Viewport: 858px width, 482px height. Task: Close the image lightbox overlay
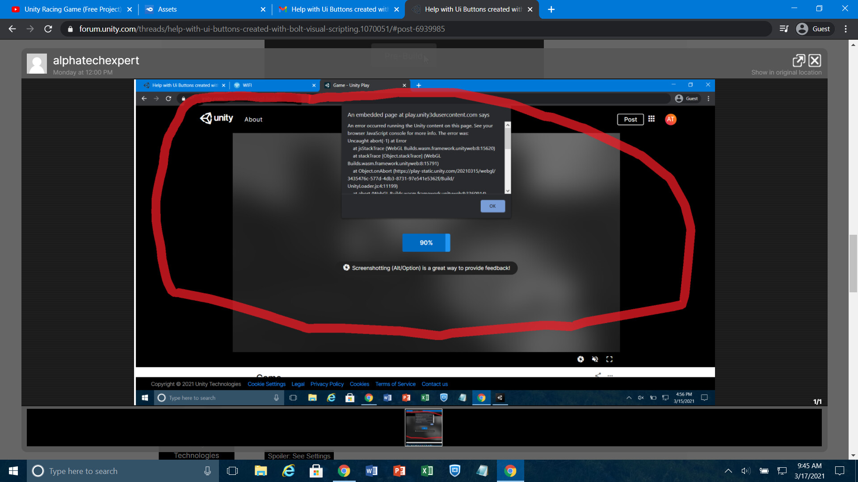click(x=815, y=60)
